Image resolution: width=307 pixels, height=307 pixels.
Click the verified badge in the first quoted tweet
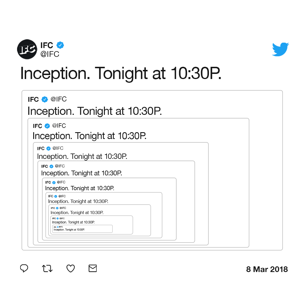45,99
